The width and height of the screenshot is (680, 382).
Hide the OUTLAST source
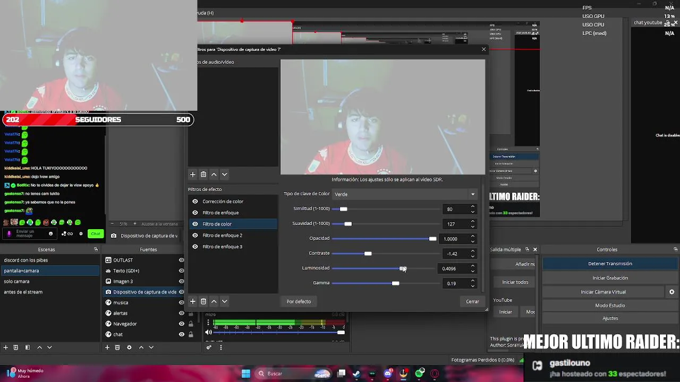(181, 260)
